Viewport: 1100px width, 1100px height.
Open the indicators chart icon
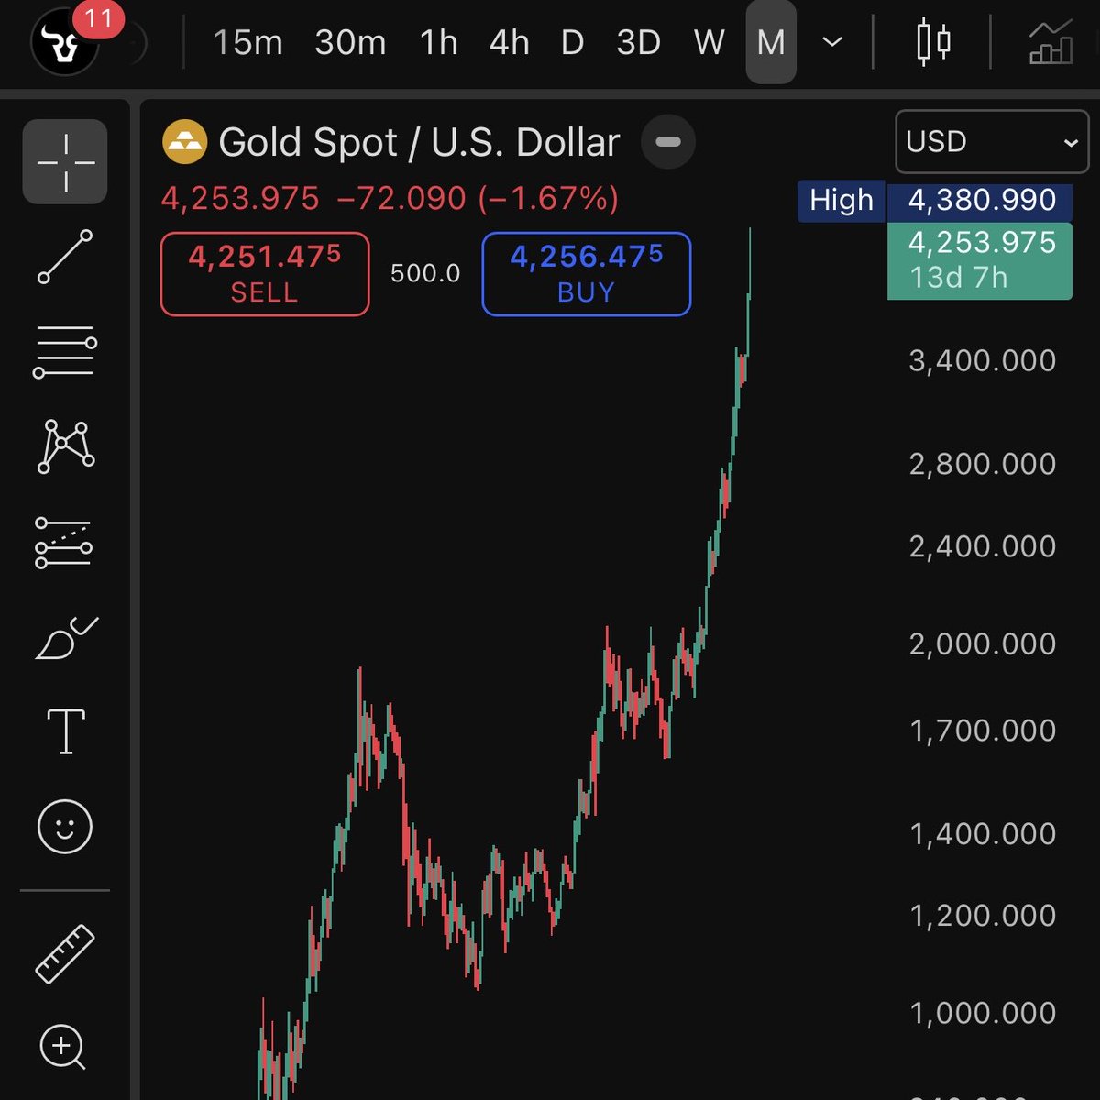click(x=1050, y=42)
